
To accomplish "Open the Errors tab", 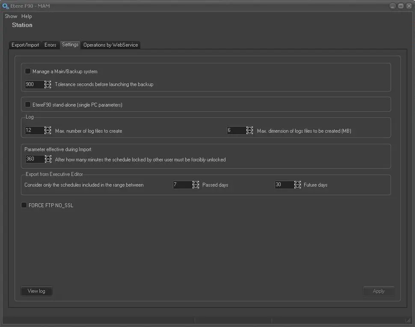I will (x=50, y=45).
